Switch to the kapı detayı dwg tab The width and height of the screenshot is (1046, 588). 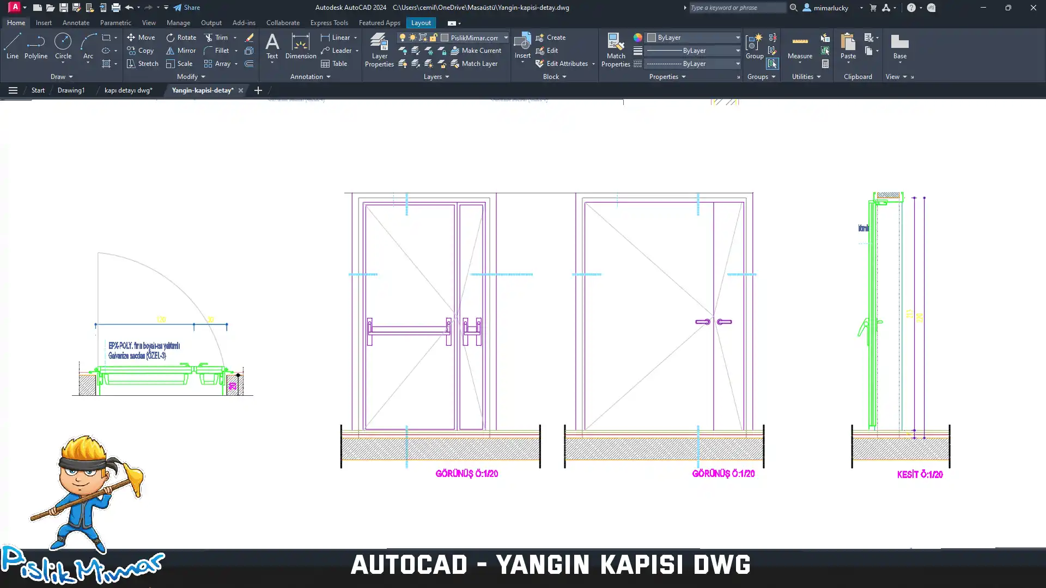point(128,90)
